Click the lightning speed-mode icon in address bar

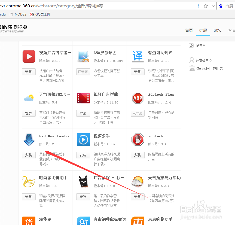199,6
